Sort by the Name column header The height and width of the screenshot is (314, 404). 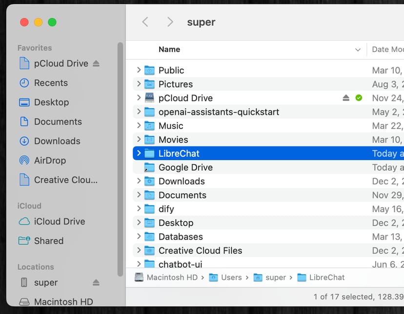tap(169, 50)
